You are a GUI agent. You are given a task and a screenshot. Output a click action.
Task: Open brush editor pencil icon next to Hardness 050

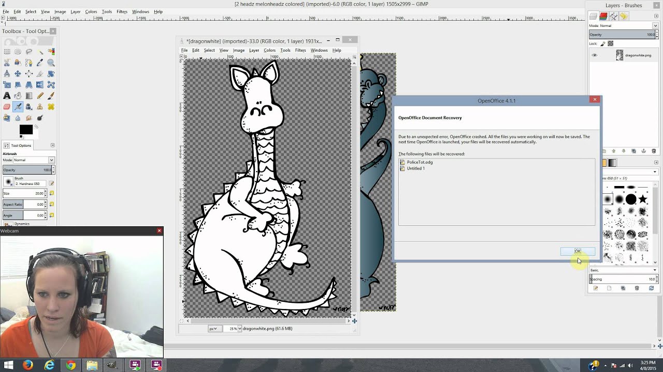(x=51, y=183)
